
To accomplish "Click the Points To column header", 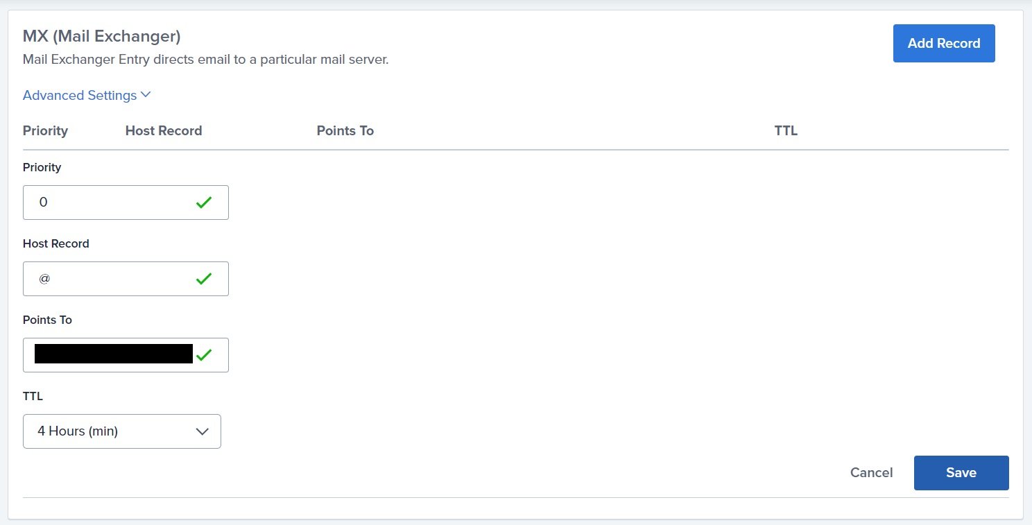I will pyautogui.click(x=345, y=130).
